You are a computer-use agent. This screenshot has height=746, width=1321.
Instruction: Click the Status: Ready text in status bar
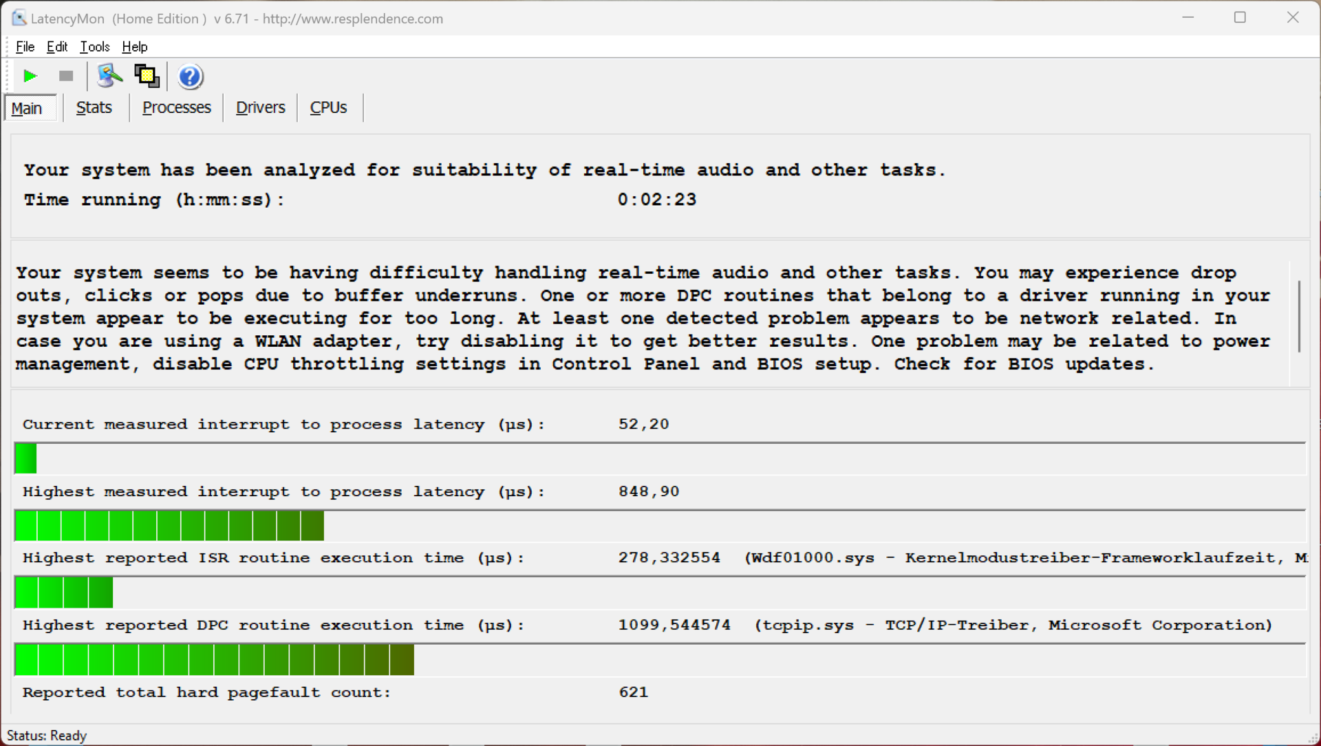[x=47, y=736]
